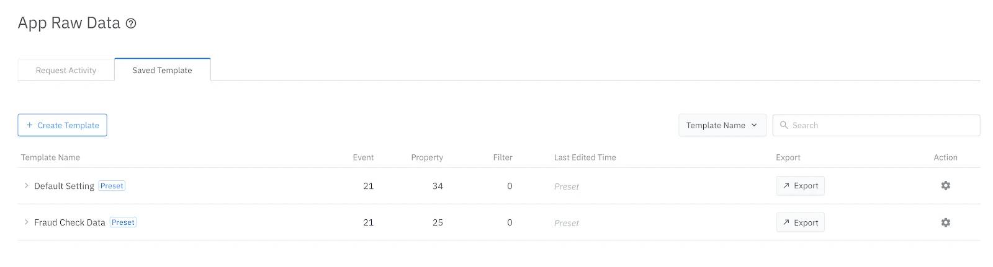Image resolution: width=993 pixels, height=267 pixels.
Task: Export the Default Setting template
Action: coord(800,186)
